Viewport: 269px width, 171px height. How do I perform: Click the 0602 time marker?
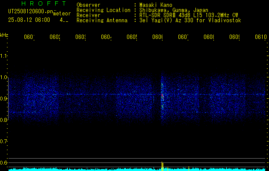(55, 37)
